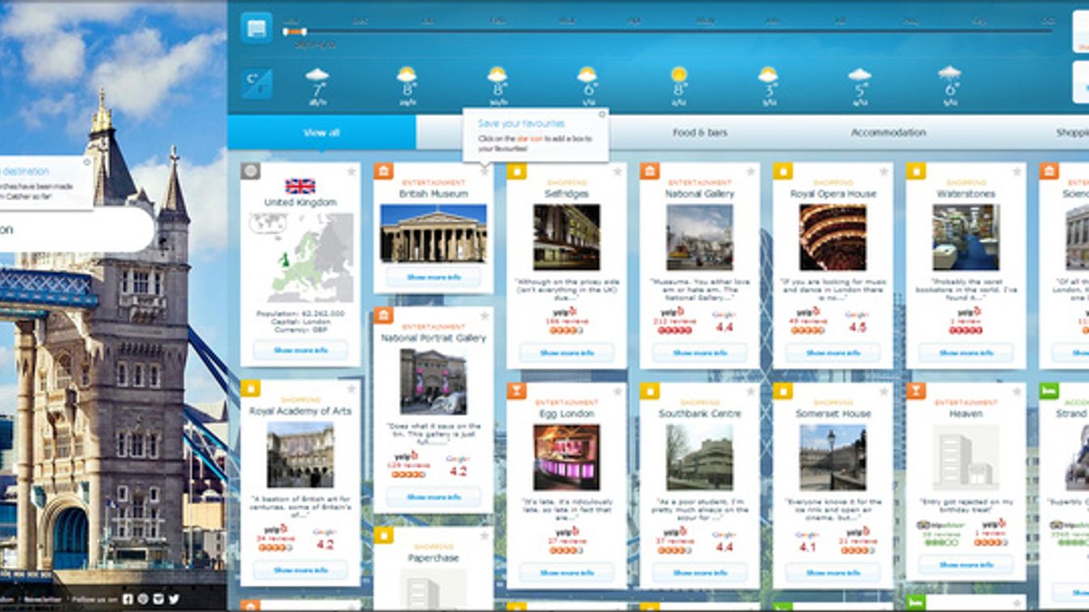Viewport: 1089px width, 612px height.
Task: Show more info for United Kingdom
Action: click(300, 350)
